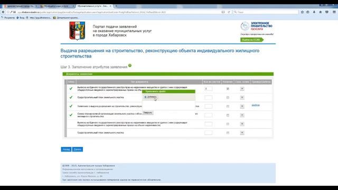Attach scan for Схема планировочной организации row
338x190 pixels.
click(242, 115)
